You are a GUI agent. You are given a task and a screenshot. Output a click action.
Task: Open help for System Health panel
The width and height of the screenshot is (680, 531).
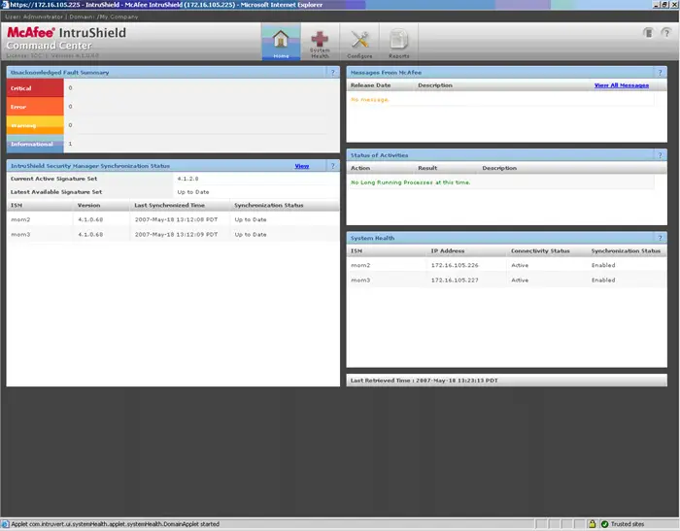click(660, 238)
